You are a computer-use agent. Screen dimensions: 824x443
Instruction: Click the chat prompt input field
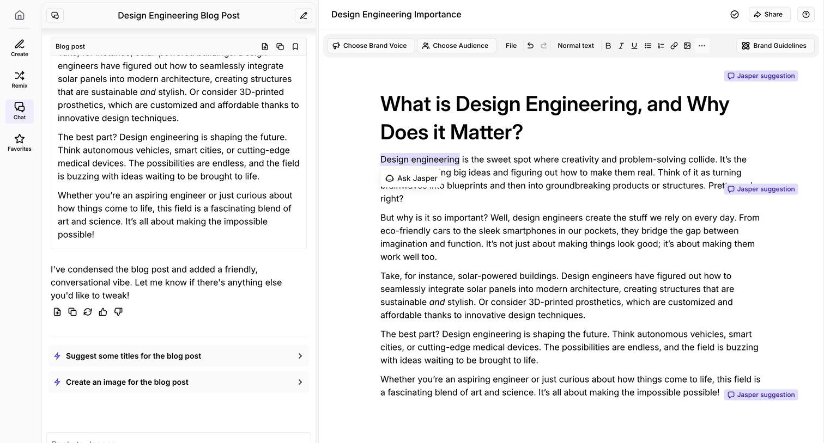179,438
